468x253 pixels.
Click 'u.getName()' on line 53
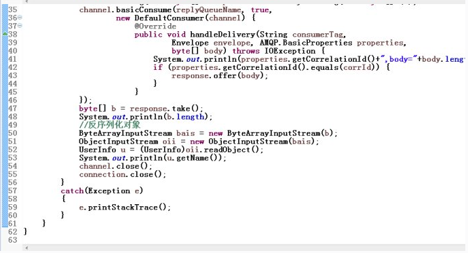coord(194,158)
